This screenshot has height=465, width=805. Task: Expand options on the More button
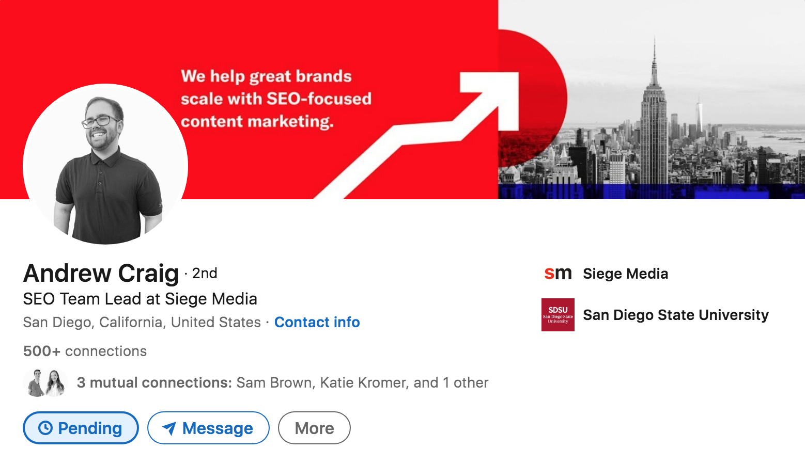(x=314, y=428)
